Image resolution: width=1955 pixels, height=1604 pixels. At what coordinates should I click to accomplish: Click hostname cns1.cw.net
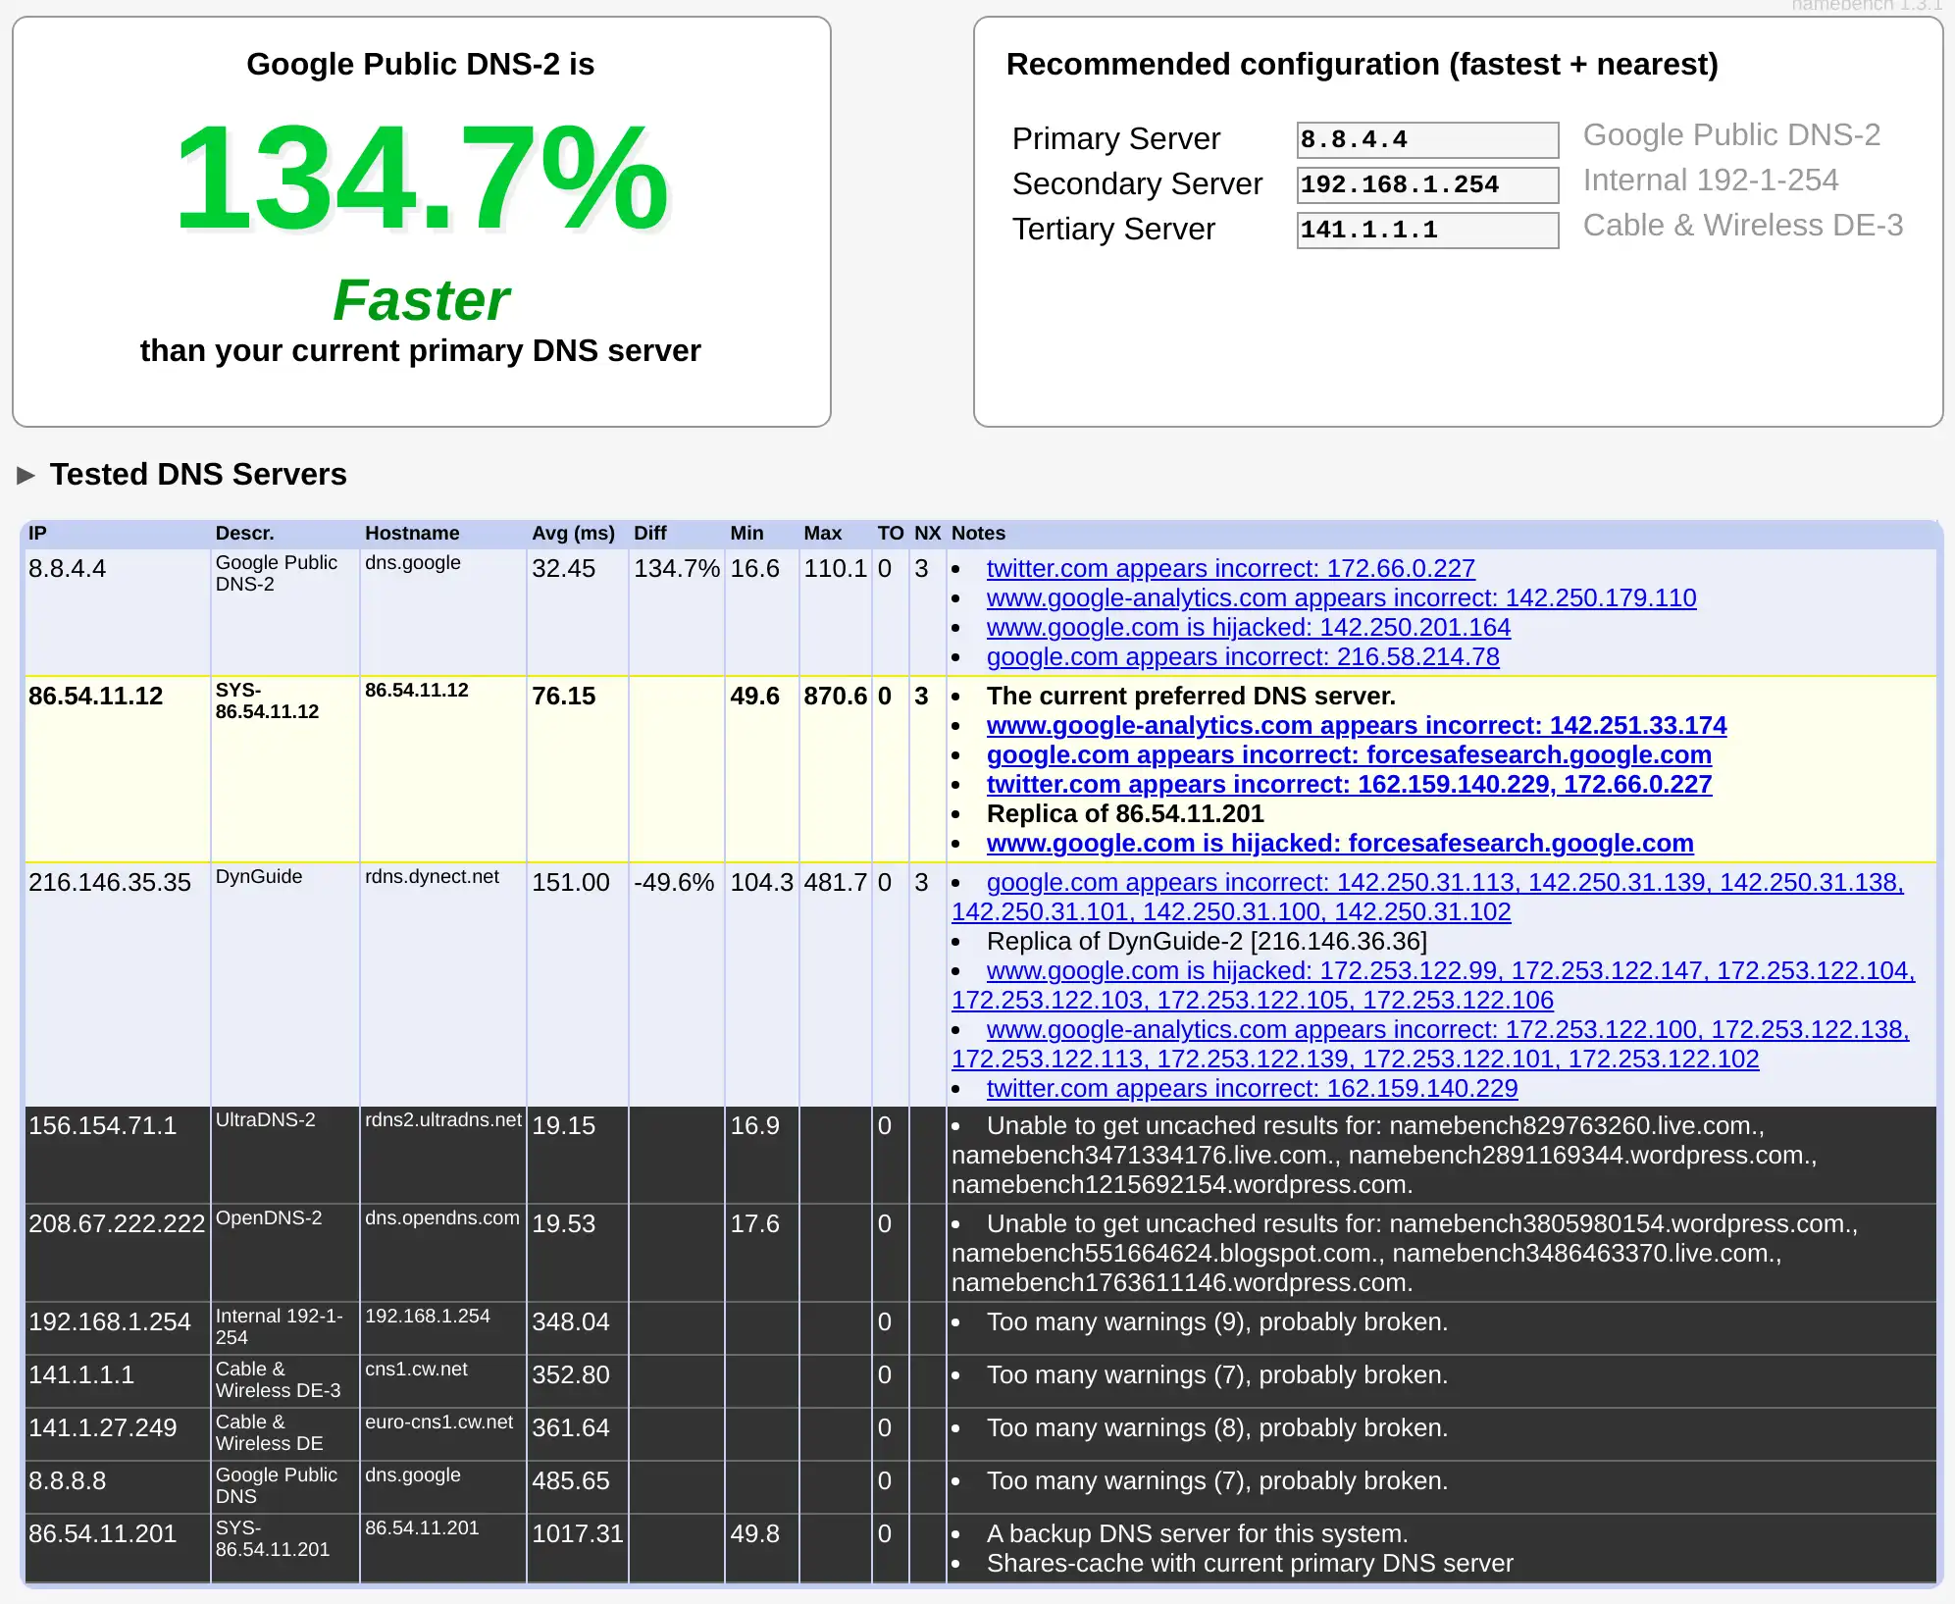click(x=416, y=1370)
